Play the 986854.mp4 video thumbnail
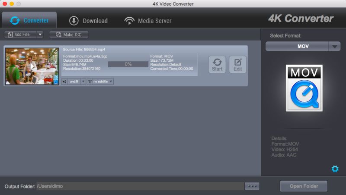346x195 pixels. coord(32,66)
